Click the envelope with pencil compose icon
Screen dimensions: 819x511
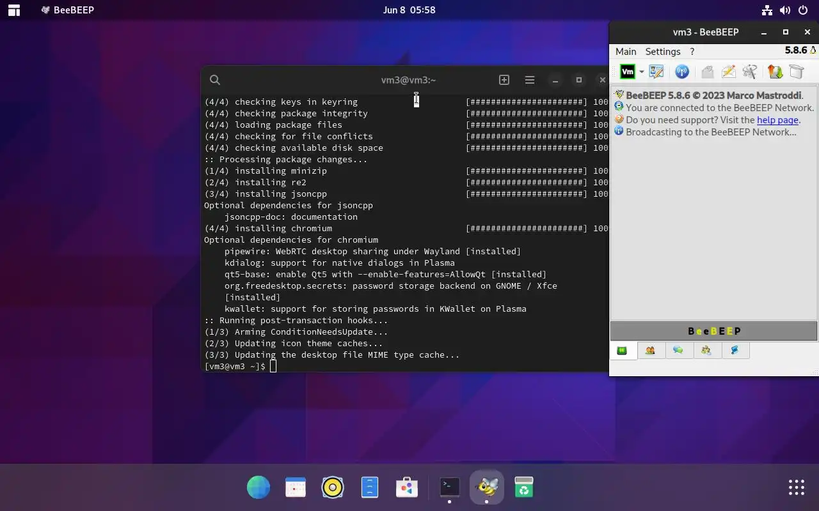728,72
